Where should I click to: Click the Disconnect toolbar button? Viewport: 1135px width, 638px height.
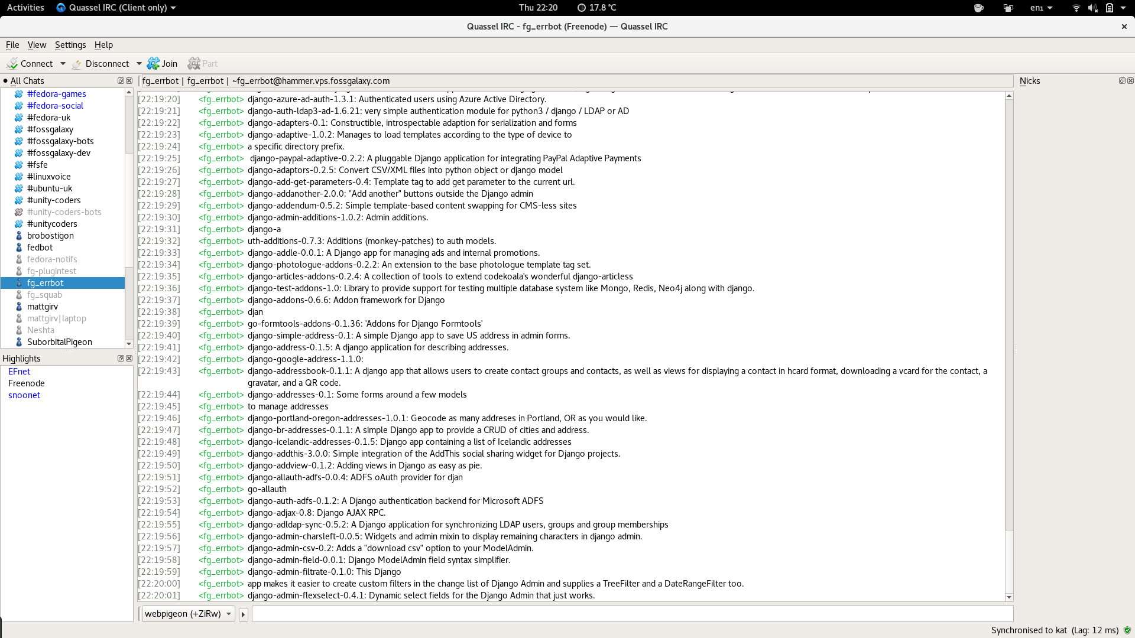(x=100, y=64)
